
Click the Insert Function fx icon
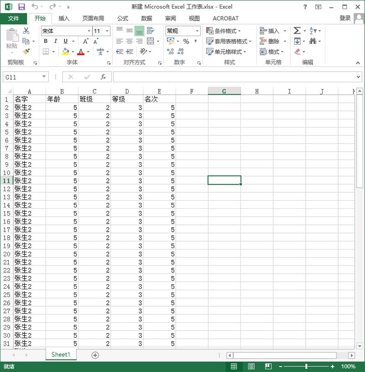point(104,77)
